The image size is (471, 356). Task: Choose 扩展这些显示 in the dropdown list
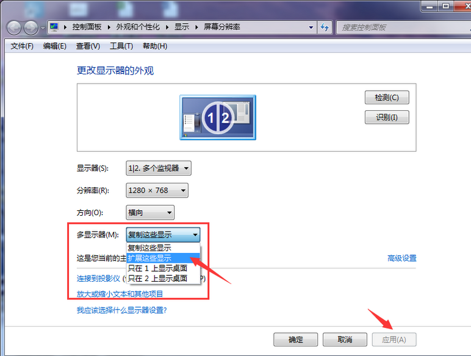click(163, 258)
